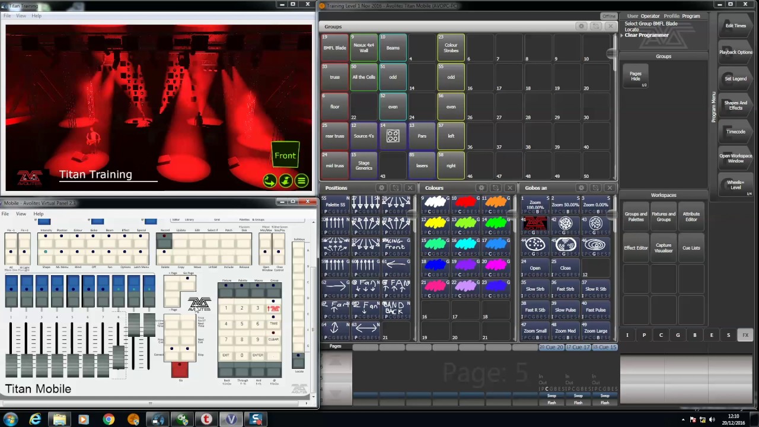Open File Explorer from the taskbar
Image resolution: width=759 pixels, height=427 pixels.
pos(59,419)
